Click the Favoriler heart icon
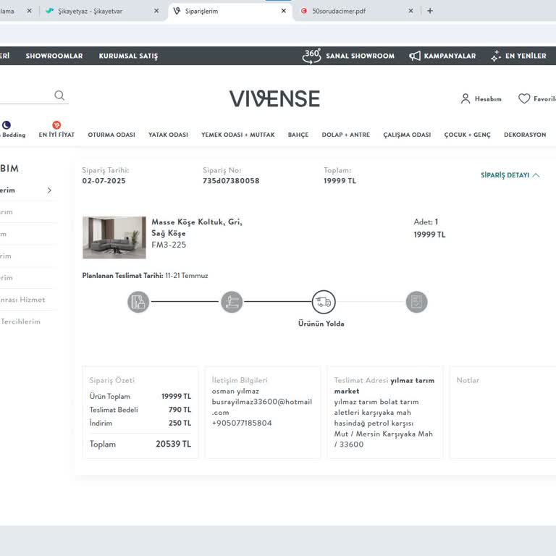The height and width of the screenshot is (556, 556). (x=524, y=99)
